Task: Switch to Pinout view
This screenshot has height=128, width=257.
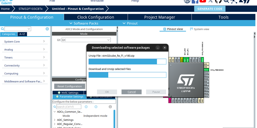Action: (x=173, y=29)
